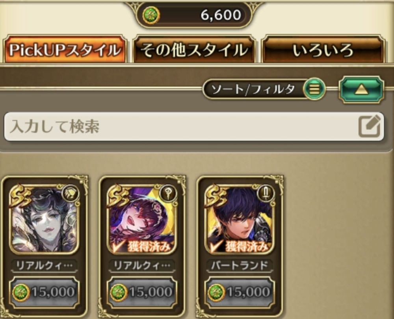Switch to その他スタイル tab
Viewport: 394px width, 319px height.
(x=194, y=50)
